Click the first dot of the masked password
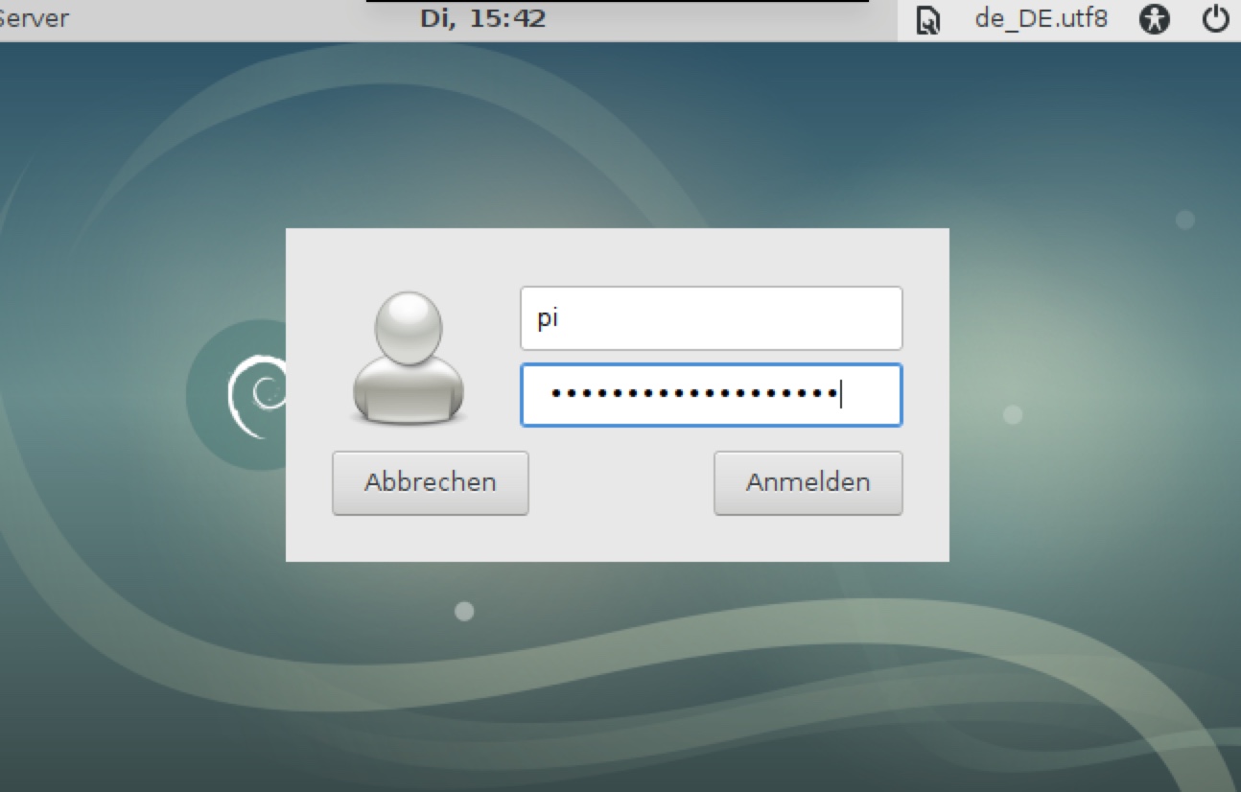 [558, 394]
